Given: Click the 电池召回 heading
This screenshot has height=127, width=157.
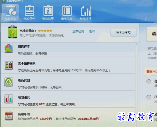Looking at the screenshot, I should (x=24, y=81).
